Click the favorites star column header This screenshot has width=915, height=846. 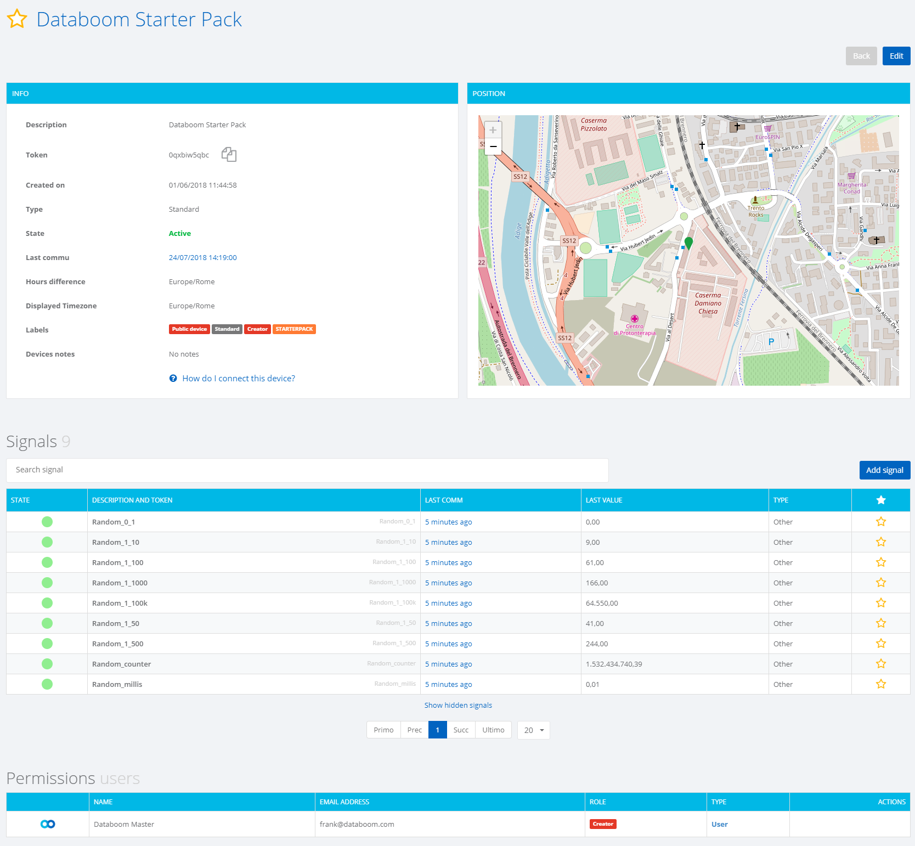pos(881,500)
